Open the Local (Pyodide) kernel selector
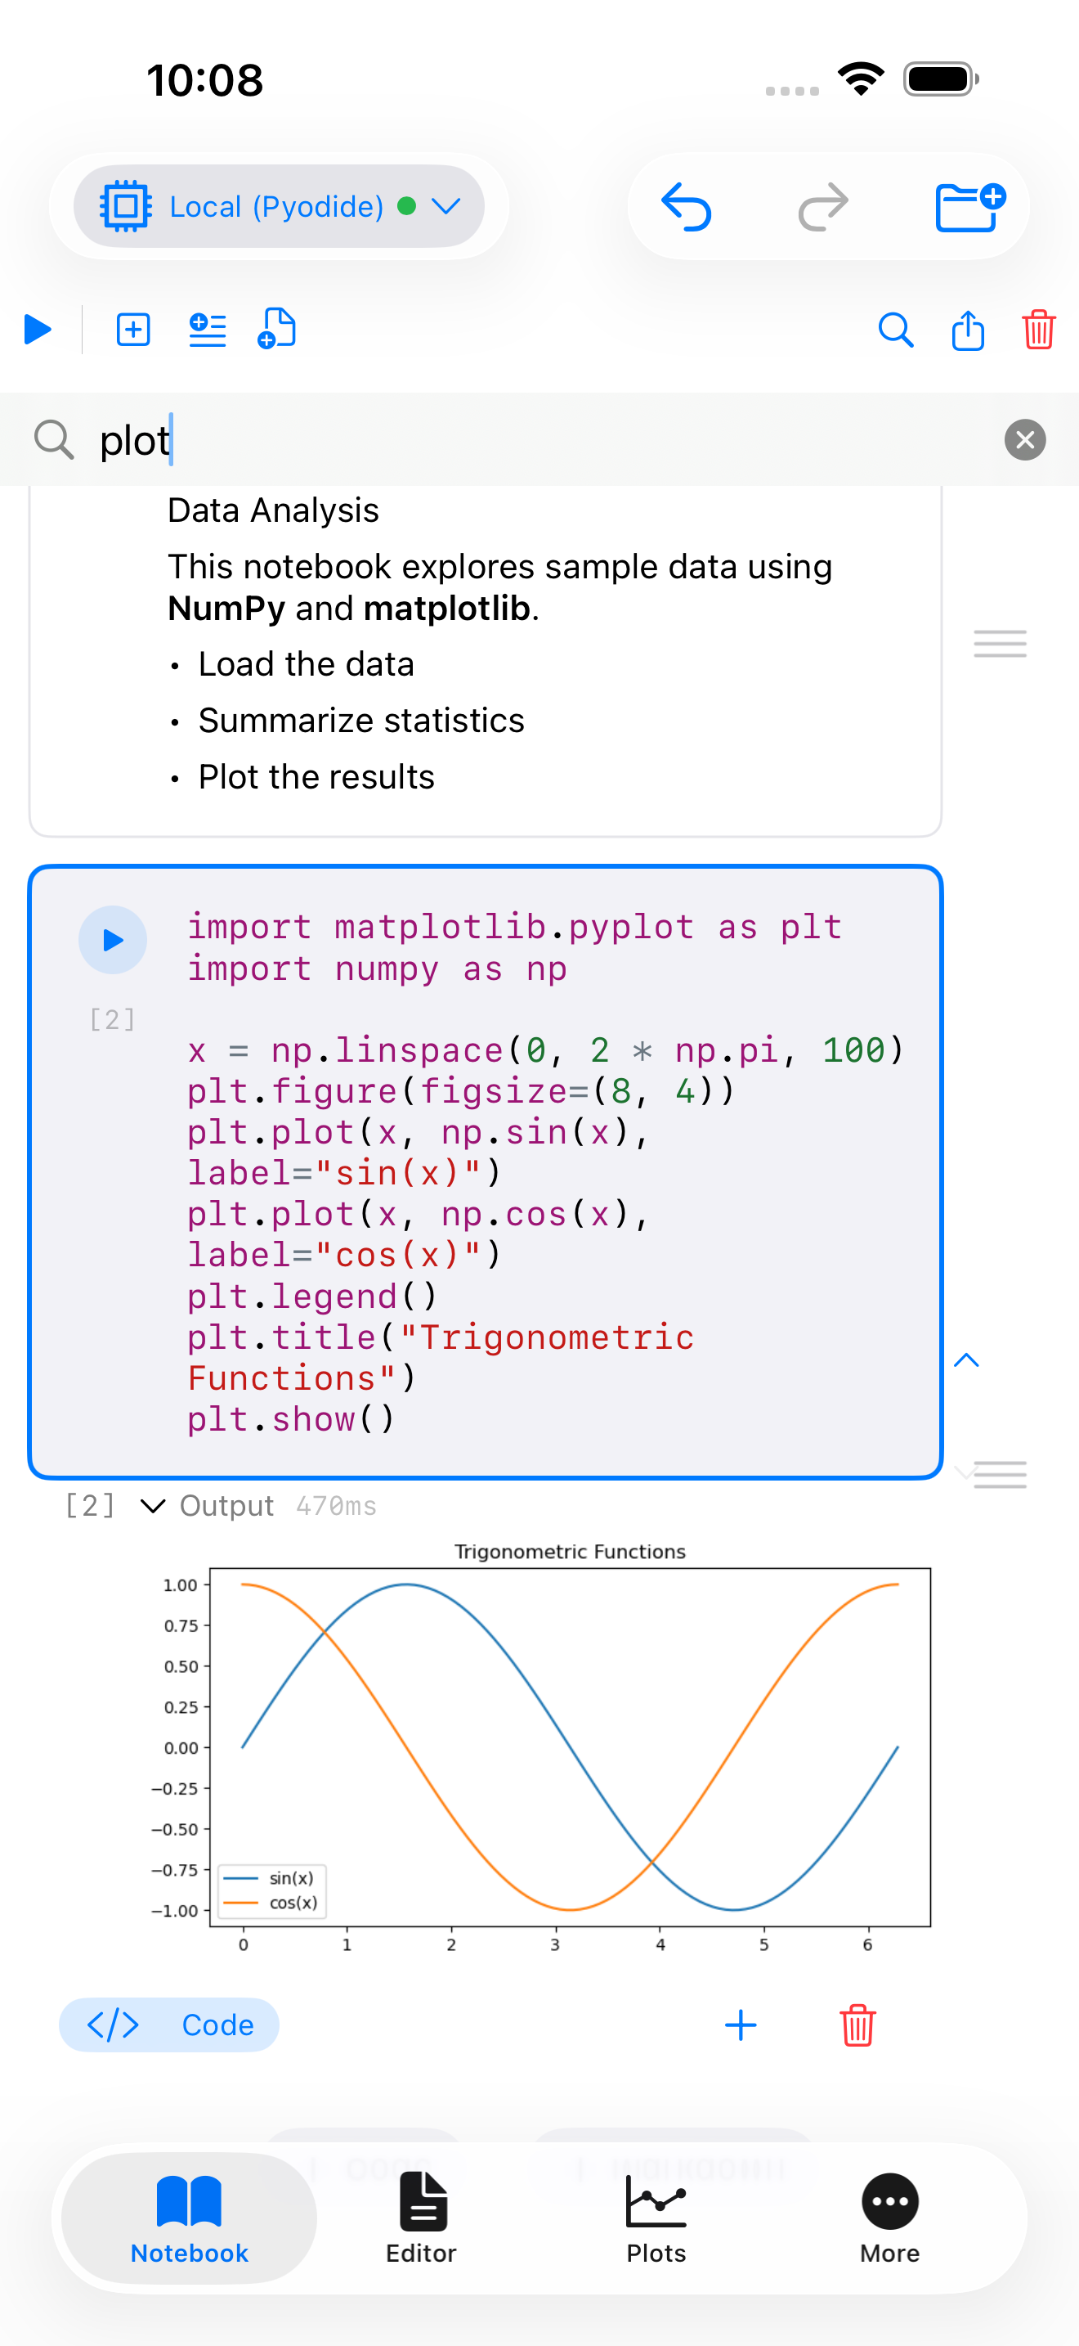This screenshot has width=1079, height=2346. (279, 207)
